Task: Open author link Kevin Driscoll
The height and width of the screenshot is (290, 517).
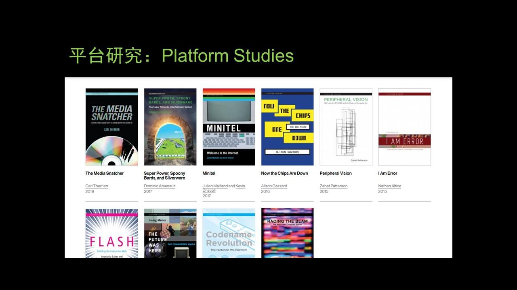Action: 240,186
